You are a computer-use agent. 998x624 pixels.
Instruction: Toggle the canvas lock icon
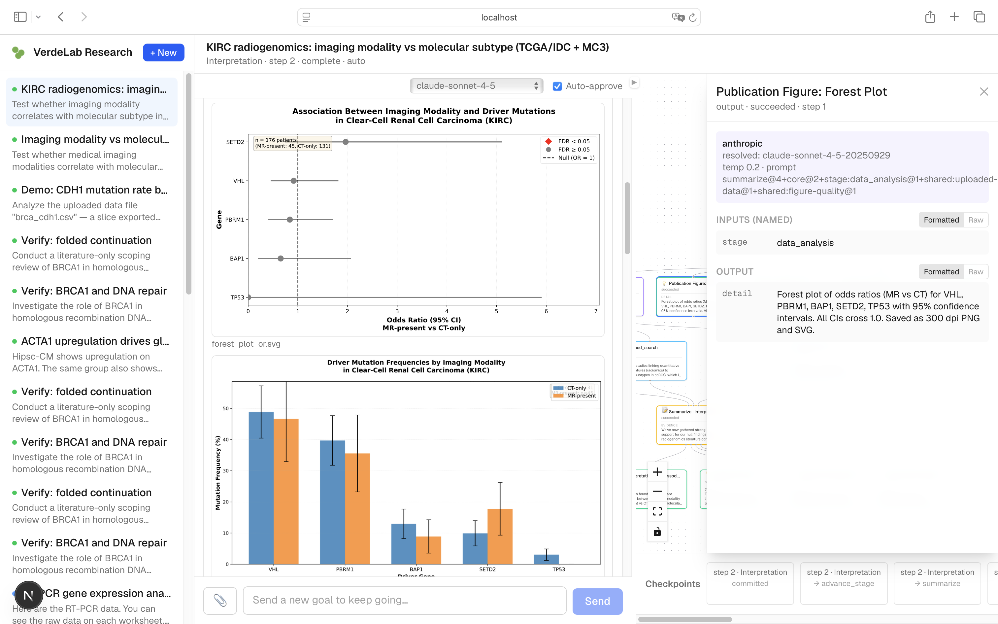pos(657,532)
